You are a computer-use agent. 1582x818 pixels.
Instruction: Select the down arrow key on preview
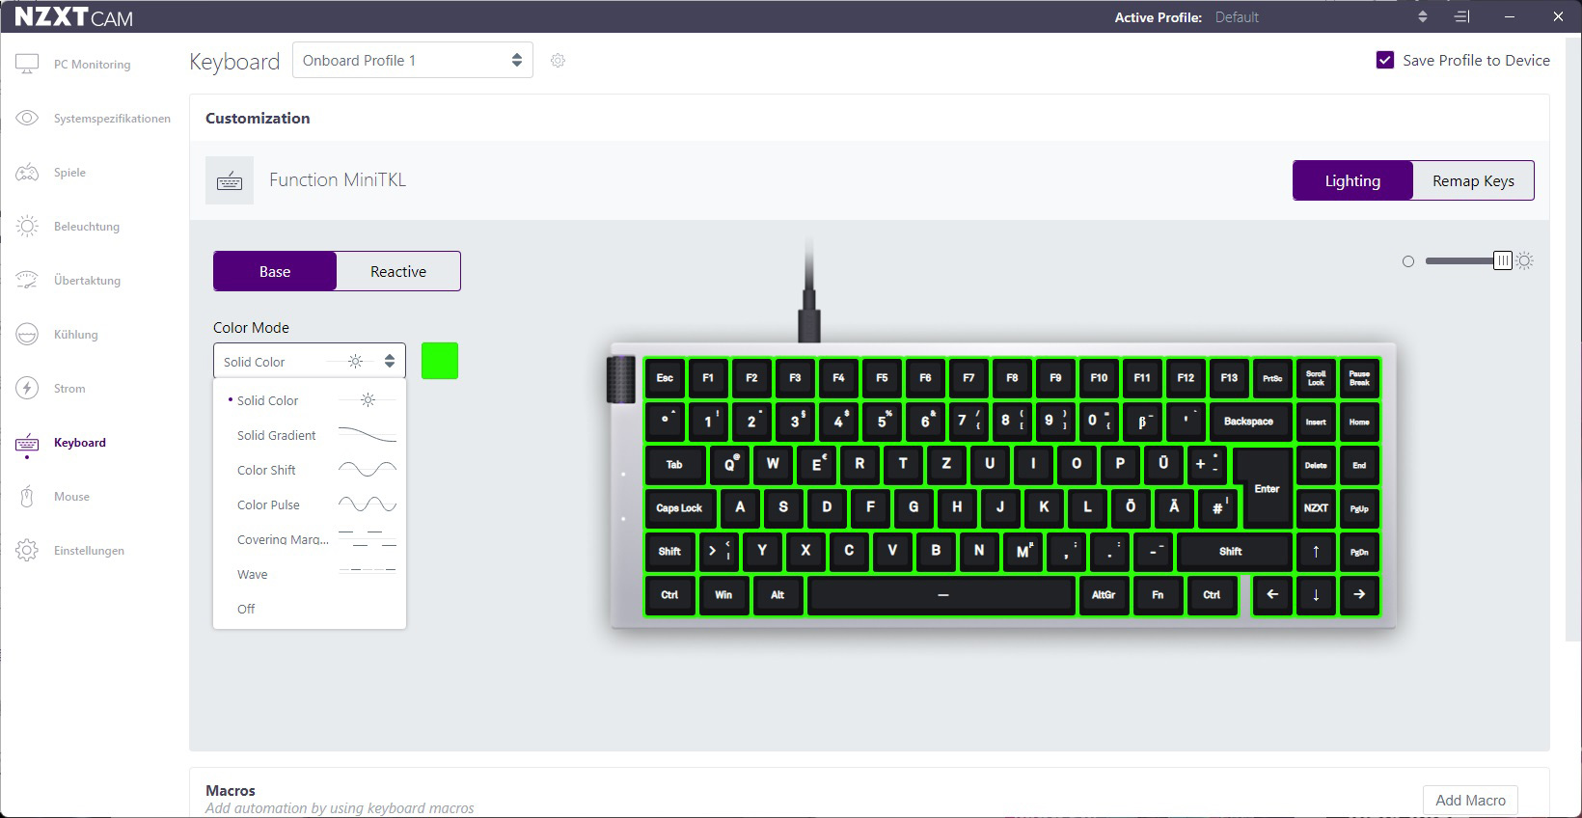point(1316,594)
